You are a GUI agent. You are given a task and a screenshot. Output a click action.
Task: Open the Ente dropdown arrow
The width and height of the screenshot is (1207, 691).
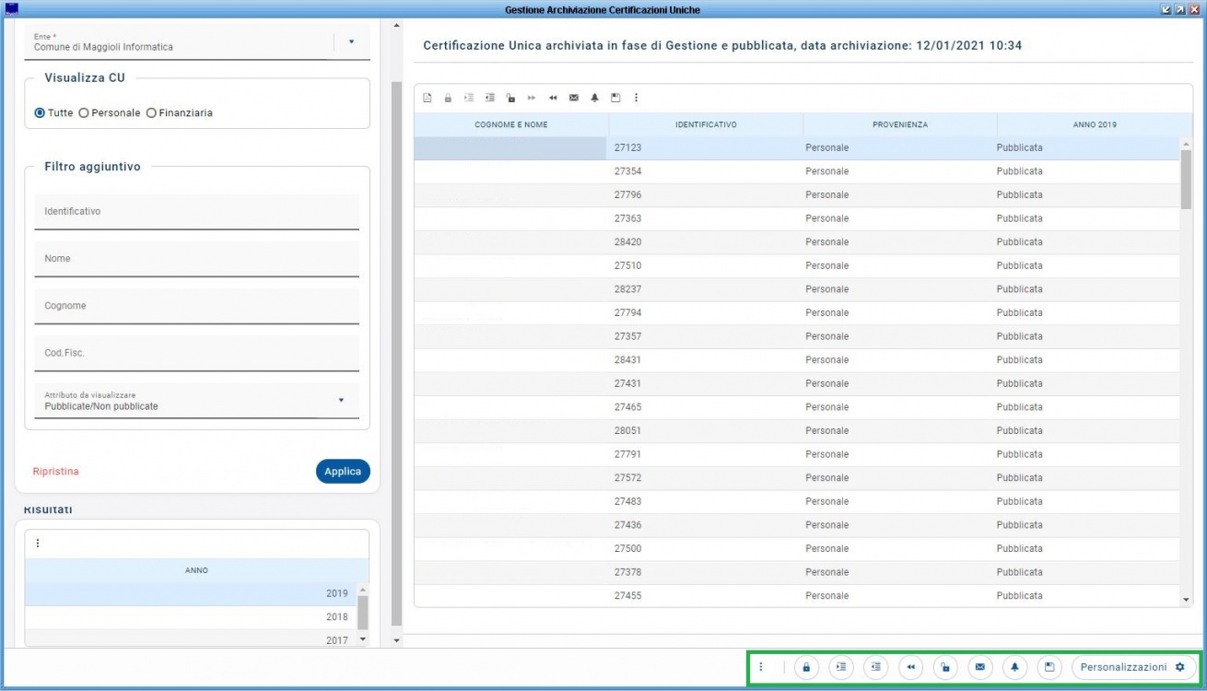point(351,41)
